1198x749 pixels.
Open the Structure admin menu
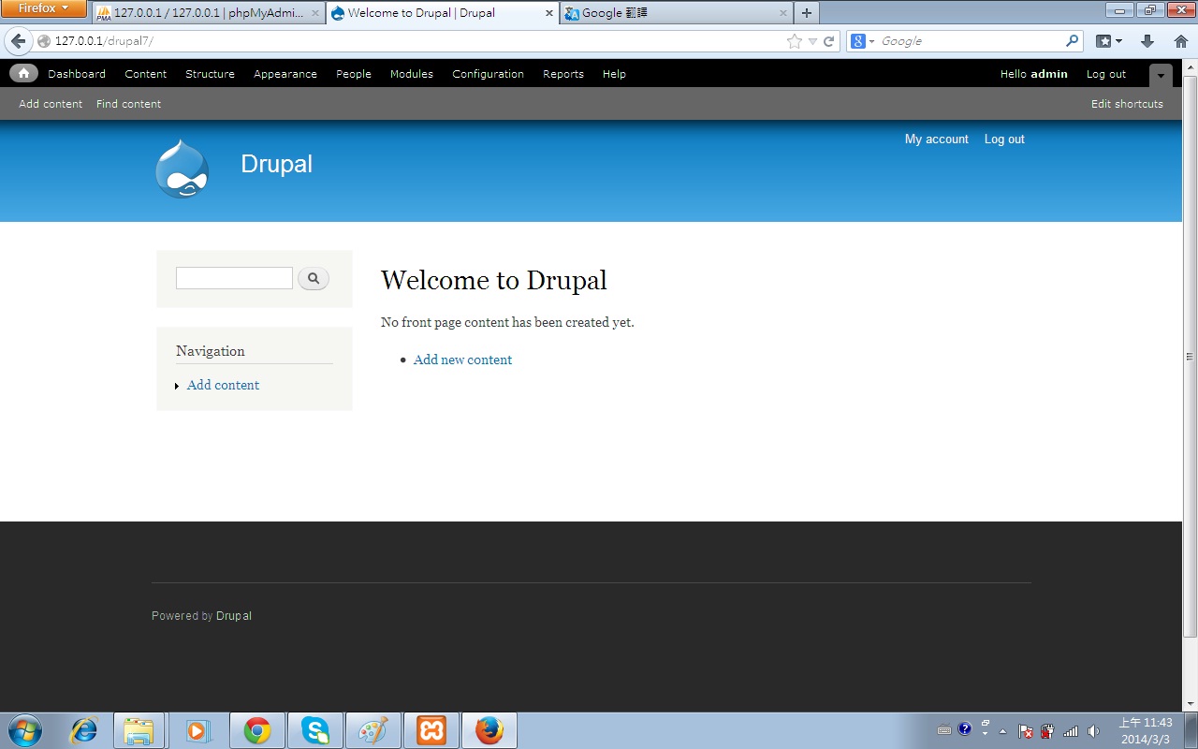[x=210, y=74]
